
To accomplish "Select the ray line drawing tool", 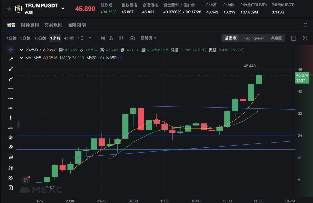I will 11,79.
